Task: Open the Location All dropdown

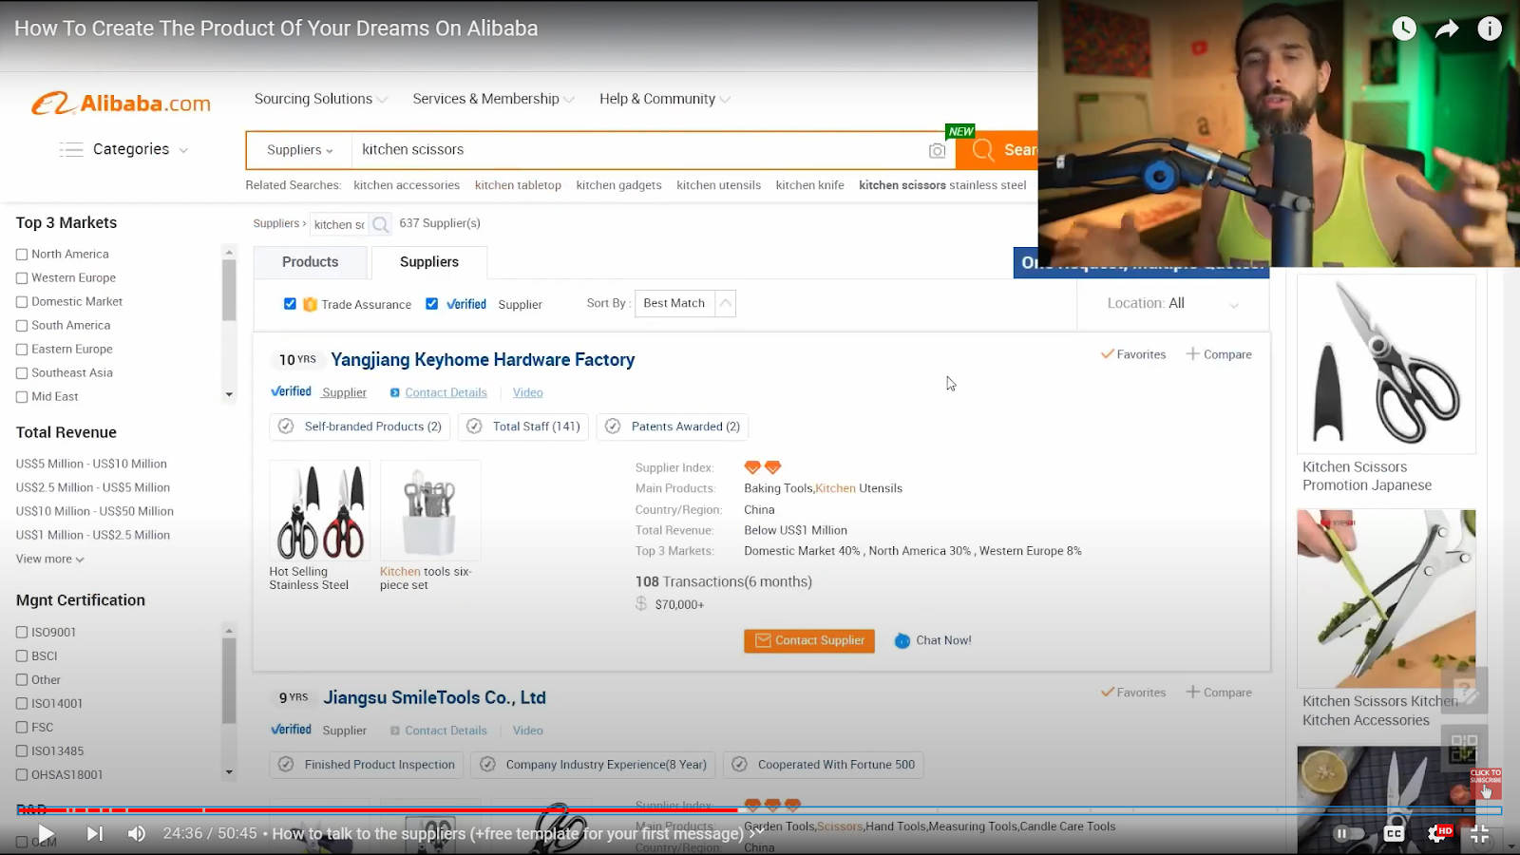Action: click(x=1172, y=304)
